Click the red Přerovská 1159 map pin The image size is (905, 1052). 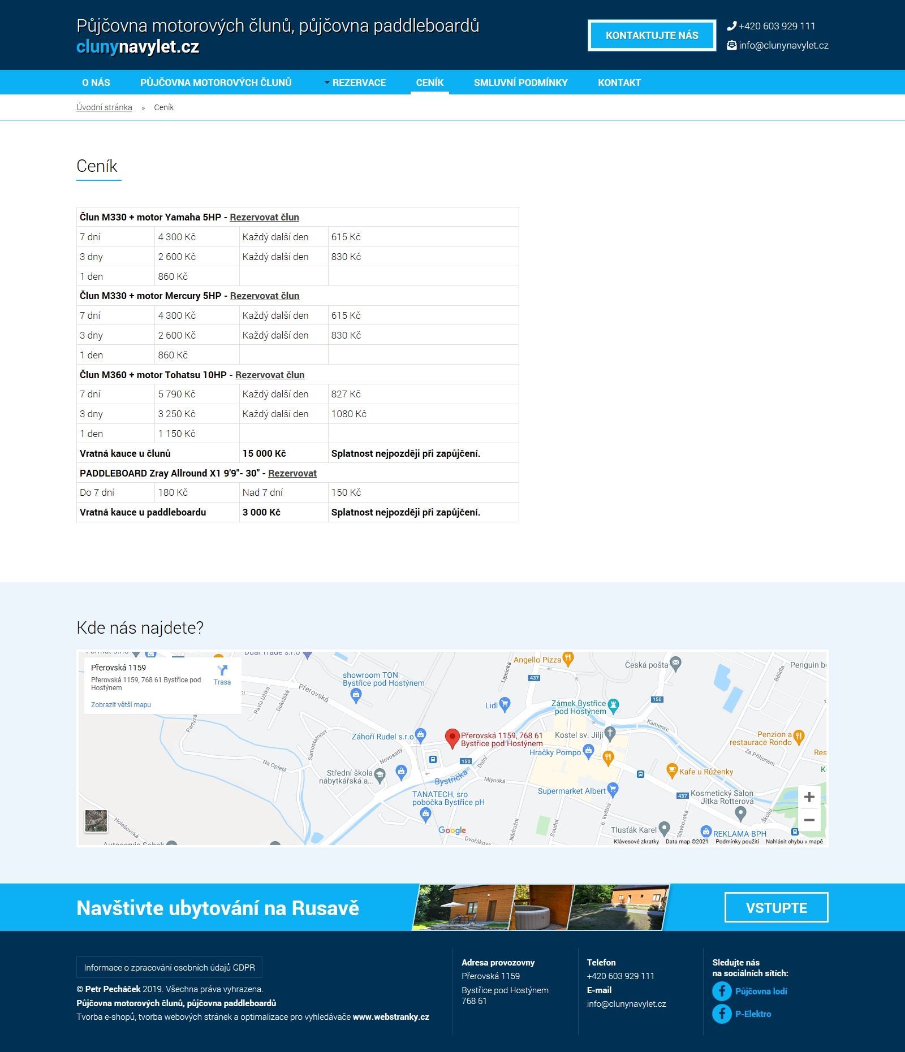[451, 738]
